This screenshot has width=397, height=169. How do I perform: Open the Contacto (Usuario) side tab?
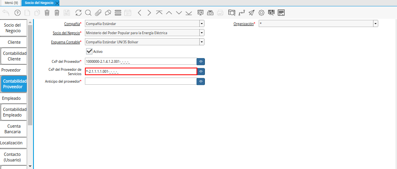[14, 157]
